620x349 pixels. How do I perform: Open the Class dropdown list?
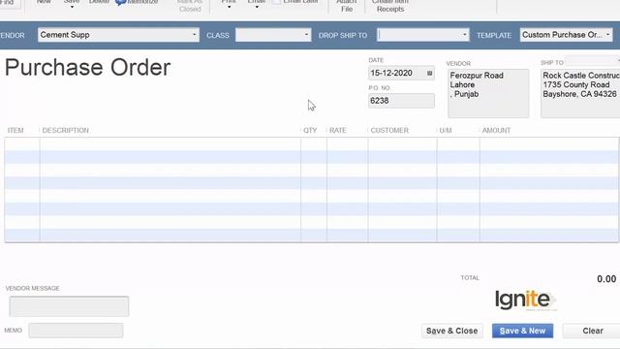pyautogui.click(x=306, y=35)
